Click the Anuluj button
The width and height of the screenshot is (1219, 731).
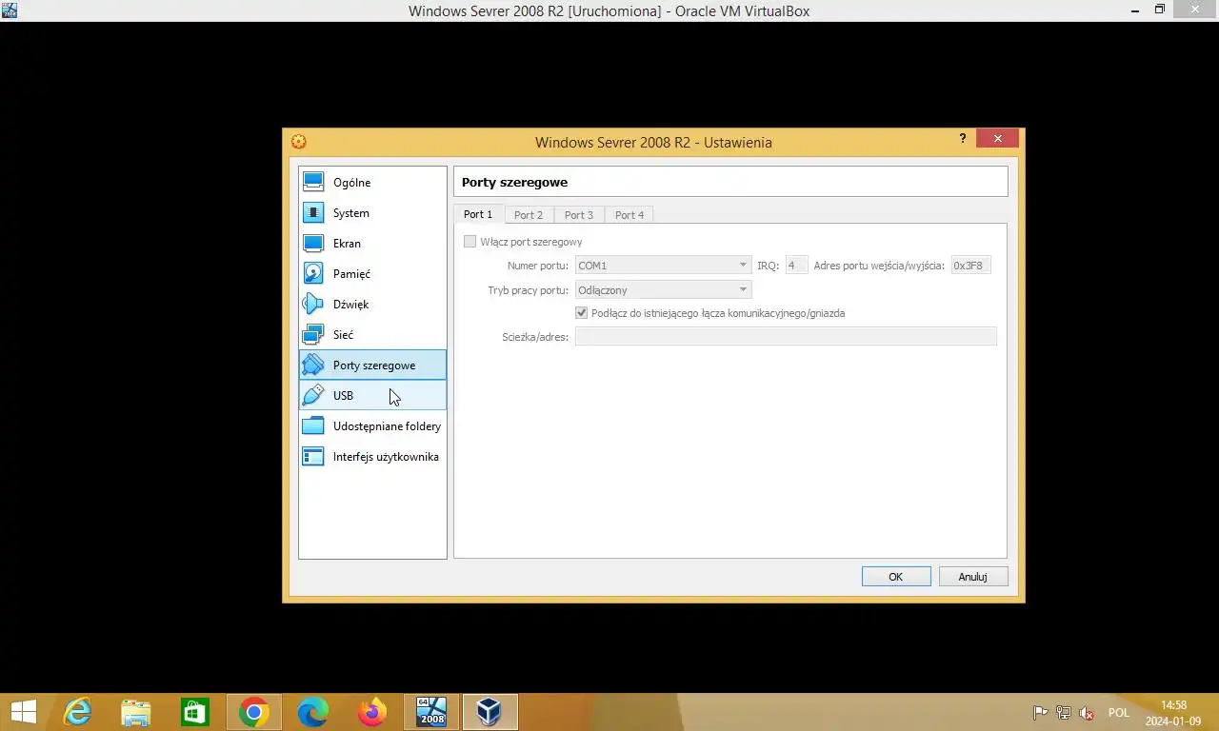click(973, 576)
